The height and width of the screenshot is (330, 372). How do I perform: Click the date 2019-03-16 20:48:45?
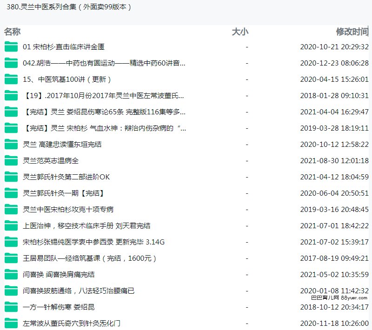tap(334, 209)
